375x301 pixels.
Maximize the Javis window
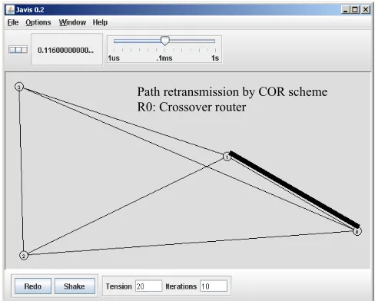click(355, 10)
